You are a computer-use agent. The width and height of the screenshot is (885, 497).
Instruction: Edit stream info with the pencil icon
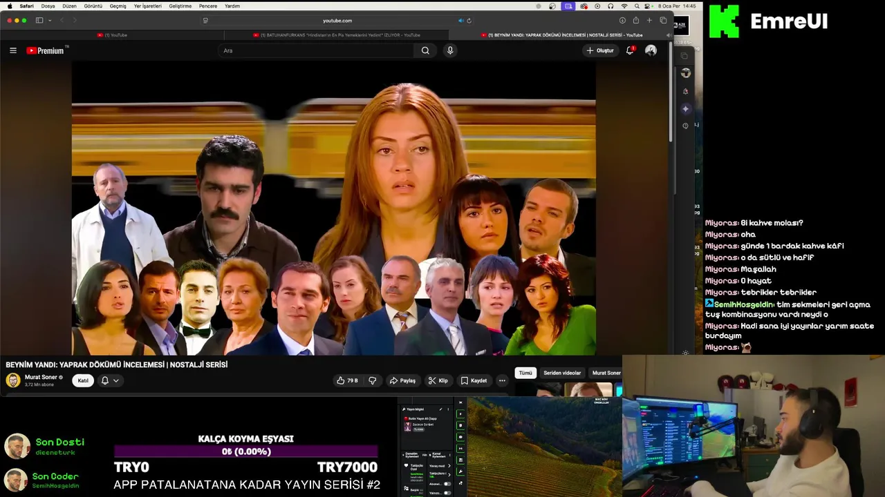[x=440, y=409]
